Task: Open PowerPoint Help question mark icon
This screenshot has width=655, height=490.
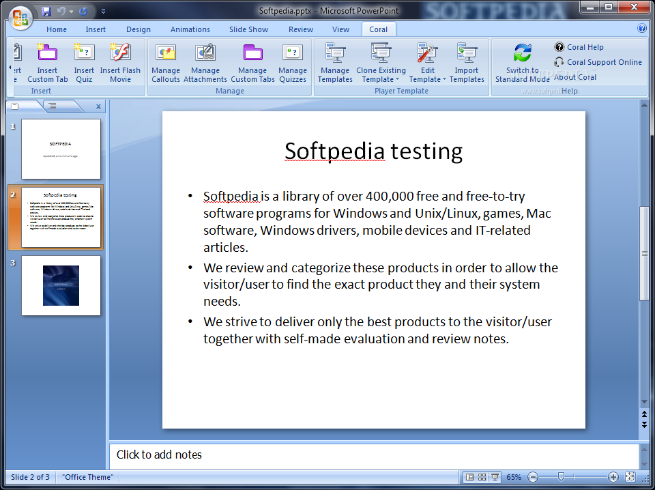Action: pyautogui.click(x=642, y=28)
